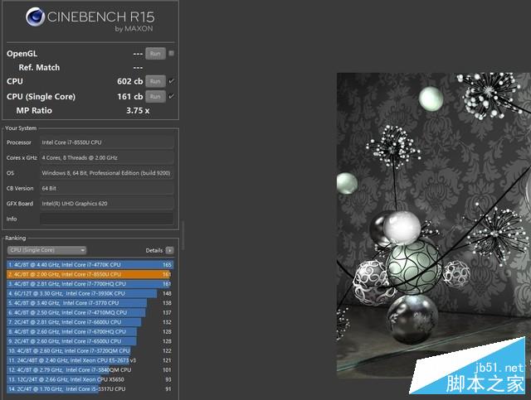Click the Cores x GHz value field
Image resolution: width=531 pixels, height=400 pixels.
107,157
